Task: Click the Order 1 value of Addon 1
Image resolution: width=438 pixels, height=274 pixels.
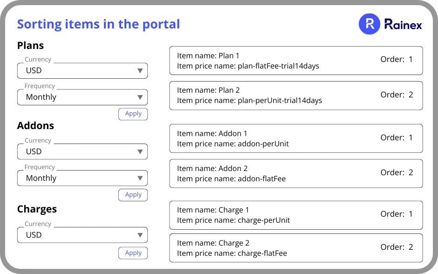Action: click(411, 137)
